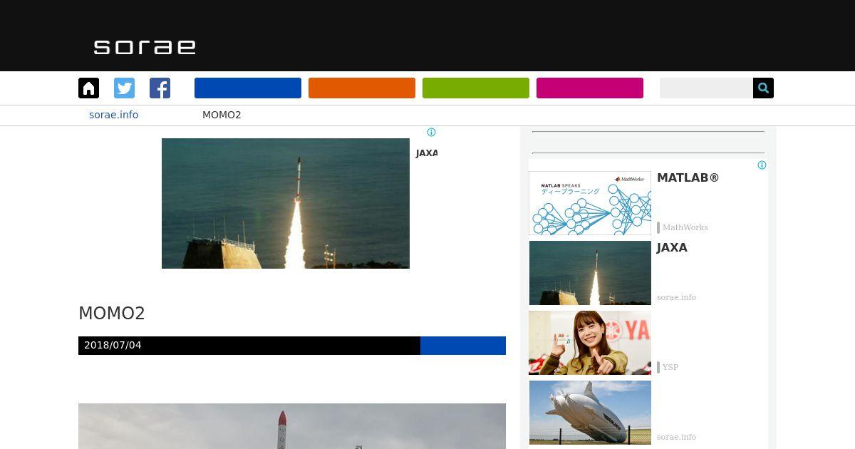The width and height of the screenshot is (855, 449).
Task: Focus the site search input field
Action: (706, 88)
